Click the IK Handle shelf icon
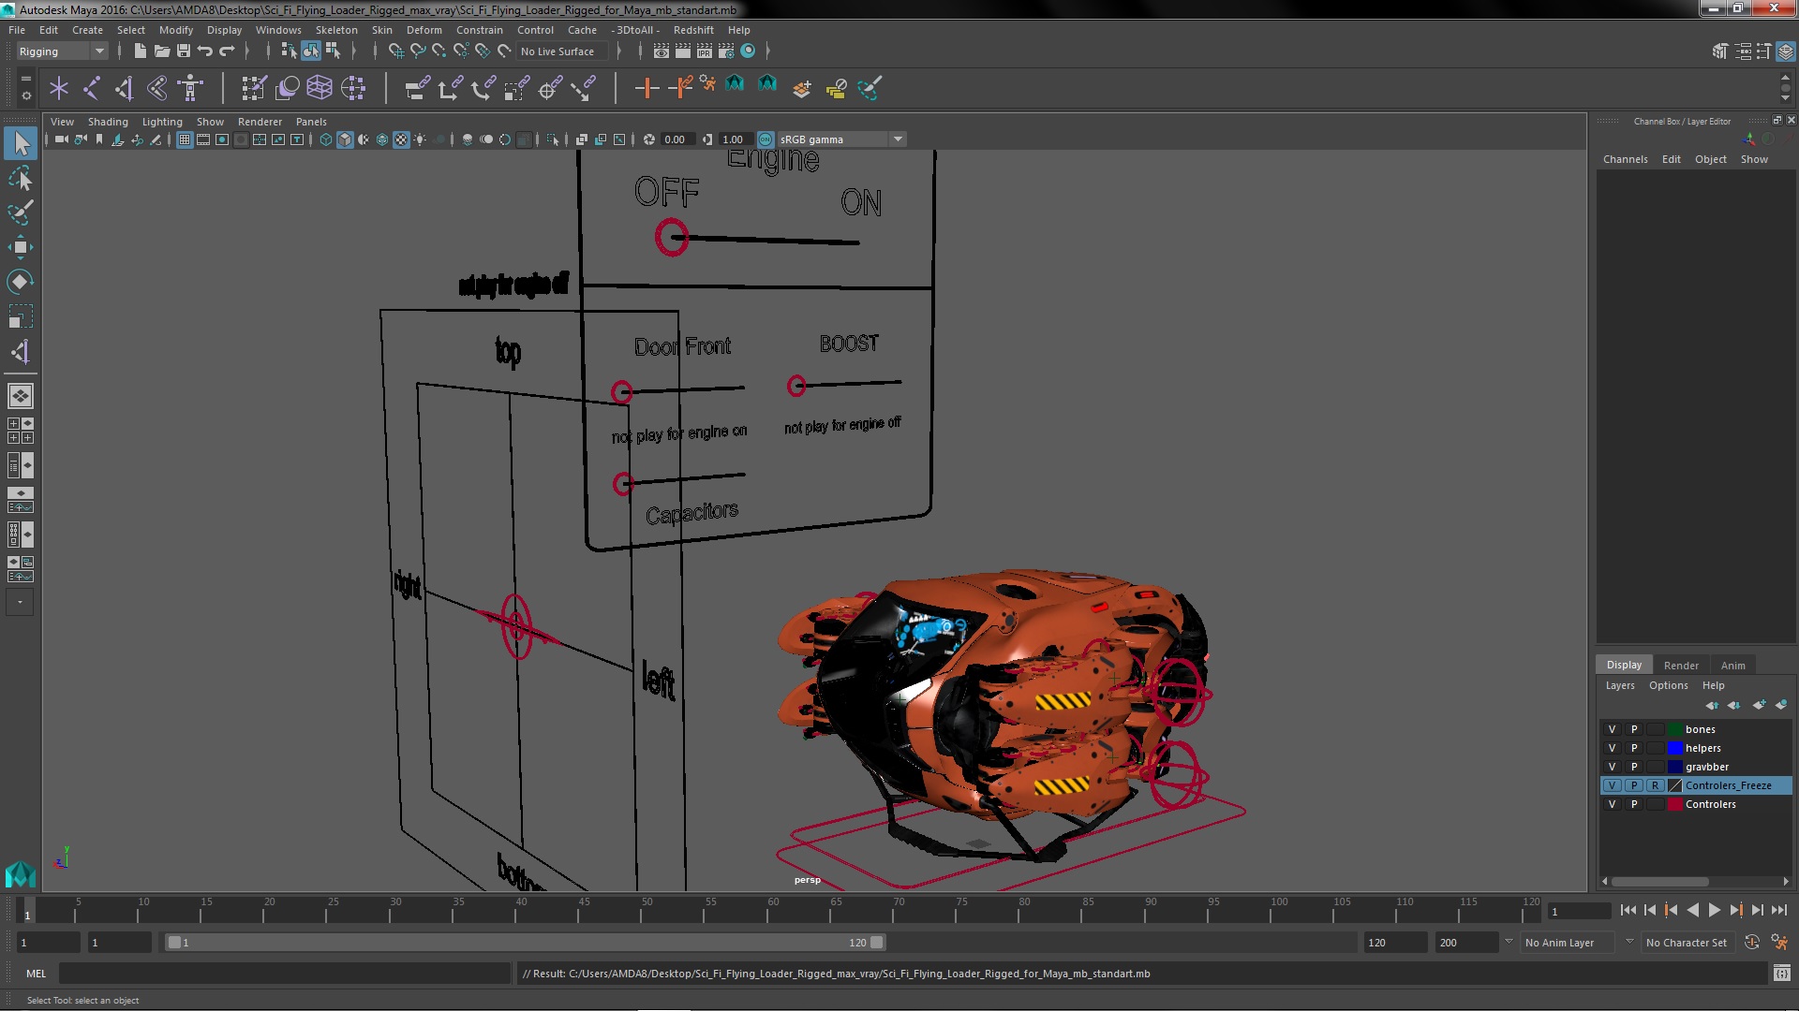 pos(125,88)
